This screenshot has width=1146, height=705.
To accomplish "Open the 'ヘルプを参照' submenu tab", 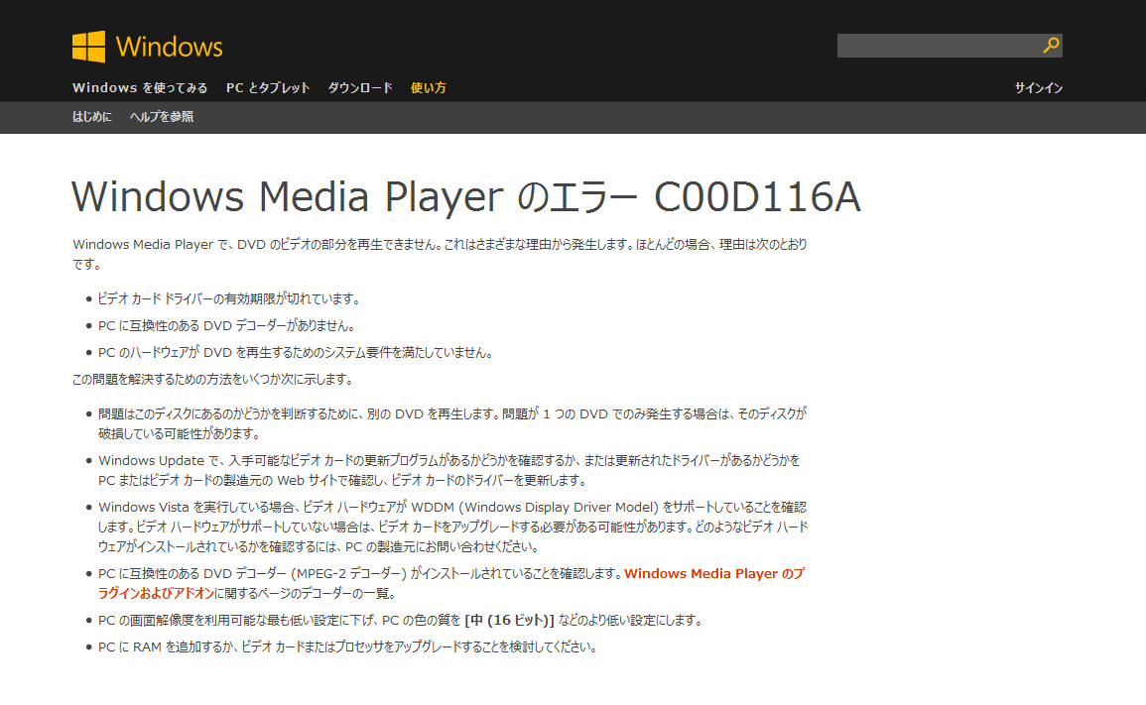I will [x=162, y=117].
